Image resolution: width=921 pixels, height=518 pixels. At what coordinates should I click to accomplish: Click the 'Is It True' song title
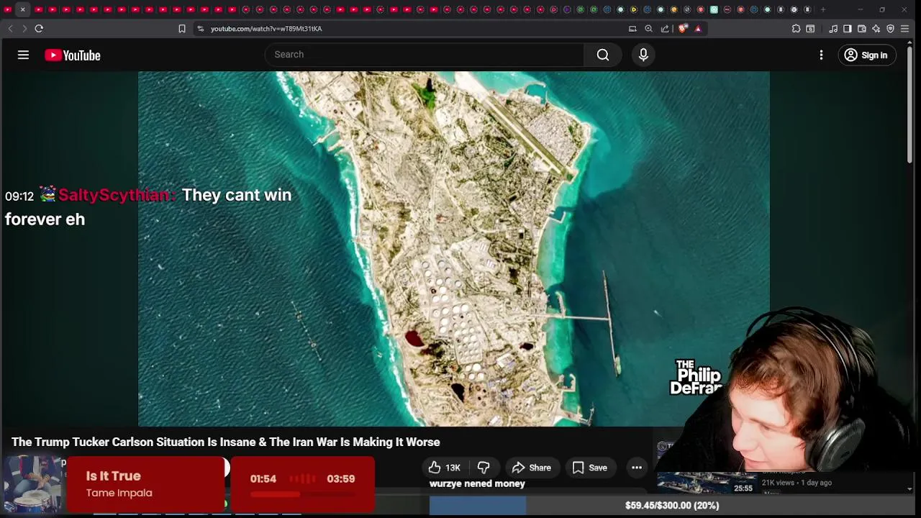tap(113, 476)
